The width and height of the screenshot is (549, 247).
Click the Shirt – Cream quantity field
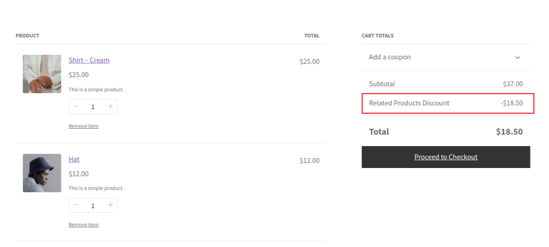tap(93, 106)
